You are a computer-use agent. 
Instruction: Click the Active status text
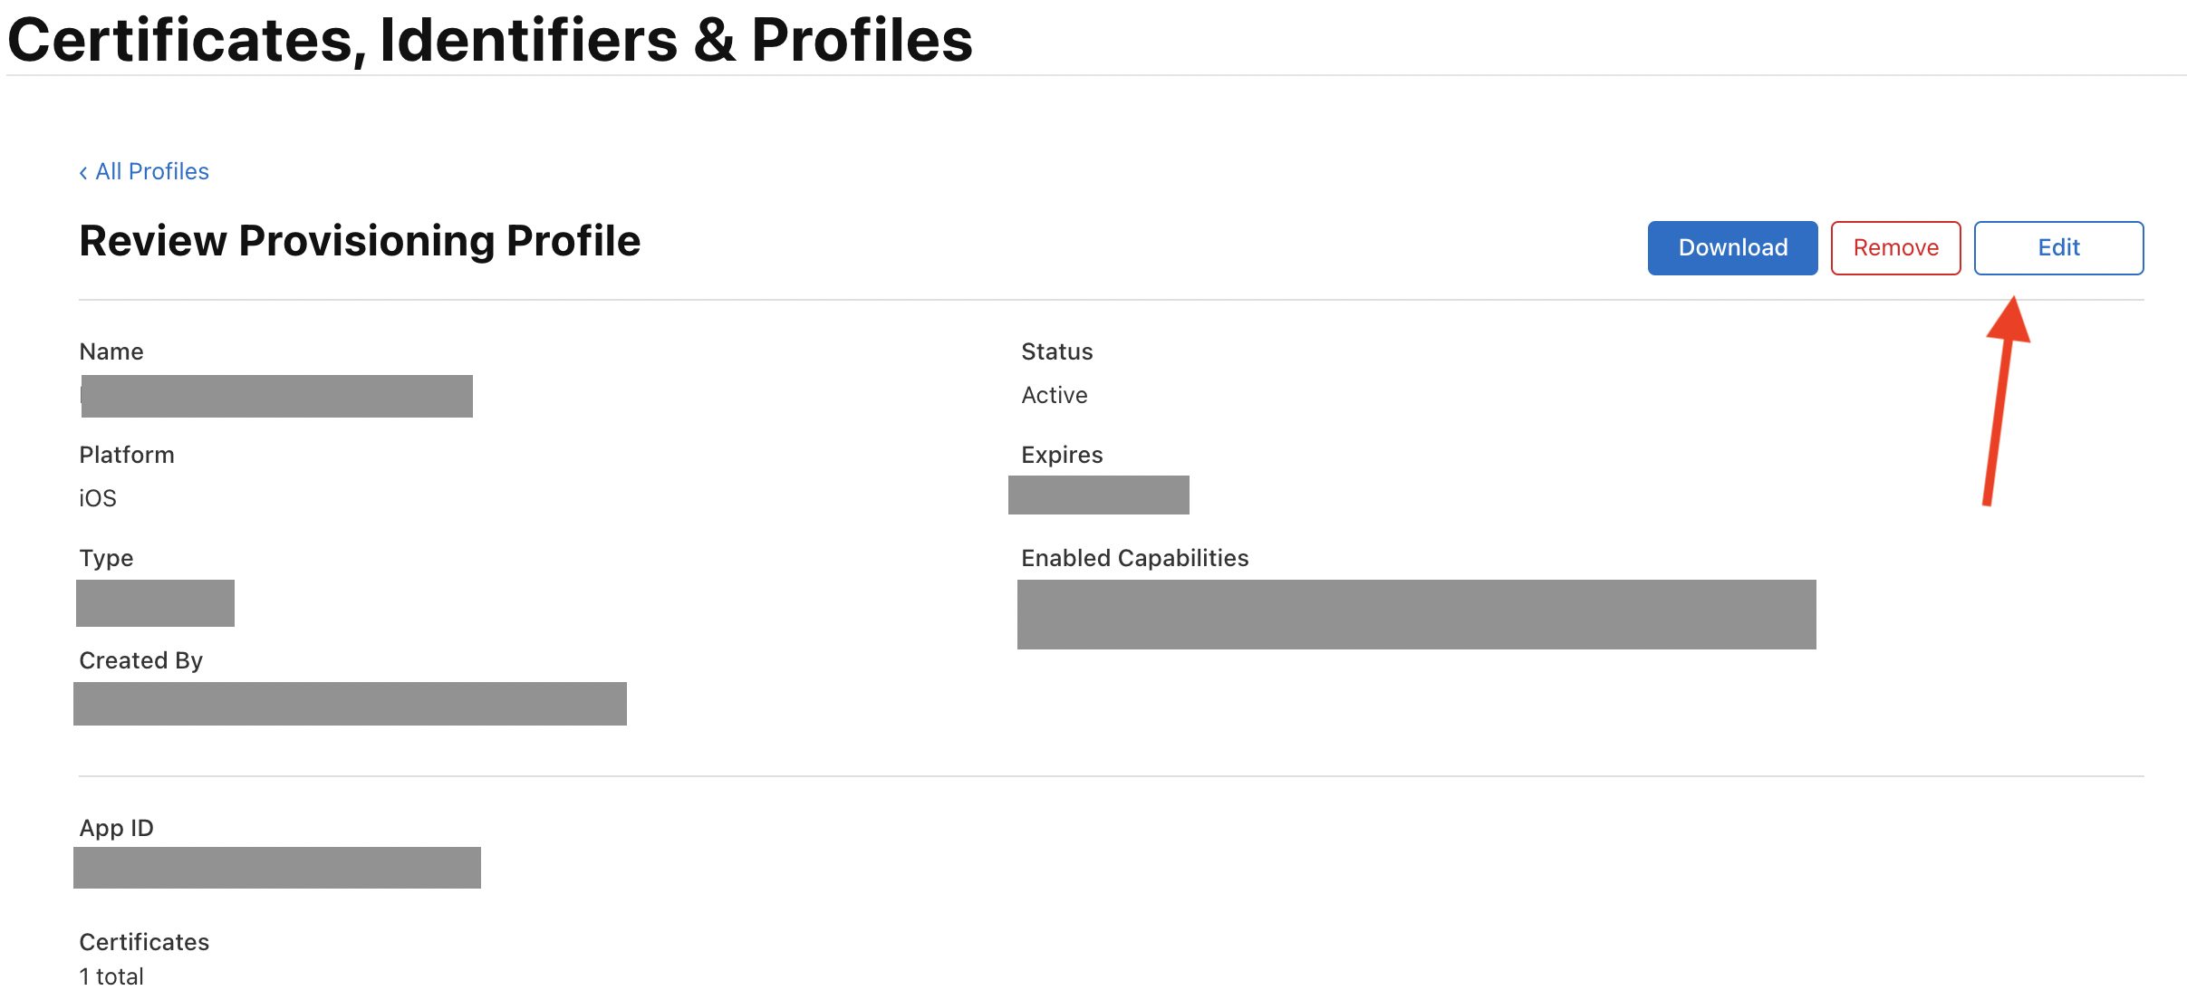(x=1054, y=394)
